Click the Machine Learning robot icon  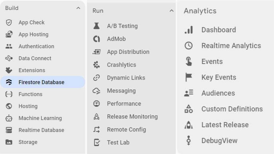9,118
